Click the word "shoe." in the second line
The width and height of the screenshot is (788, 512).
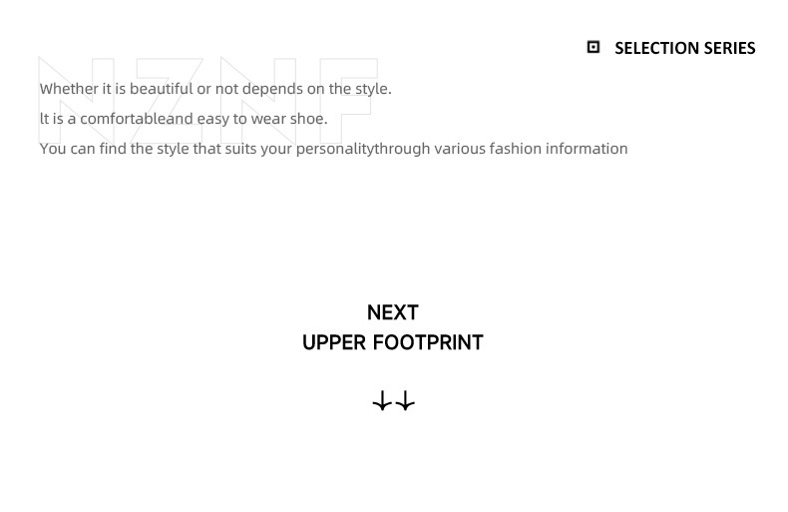(x=308, y=119)
